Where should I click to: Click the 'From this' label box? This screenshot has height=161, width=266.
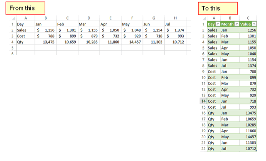(x=25, y=8)
